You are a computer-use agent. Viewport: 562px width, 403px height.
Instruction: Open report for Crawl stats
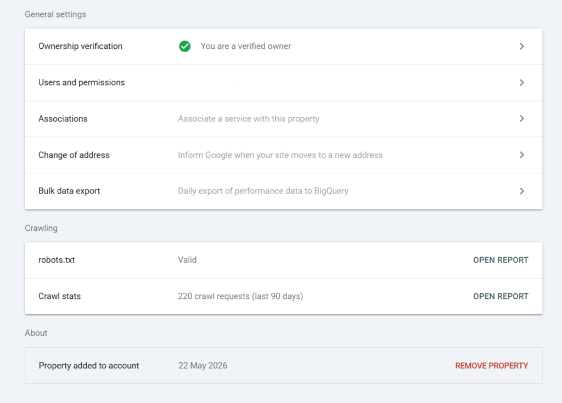[501, 296]
